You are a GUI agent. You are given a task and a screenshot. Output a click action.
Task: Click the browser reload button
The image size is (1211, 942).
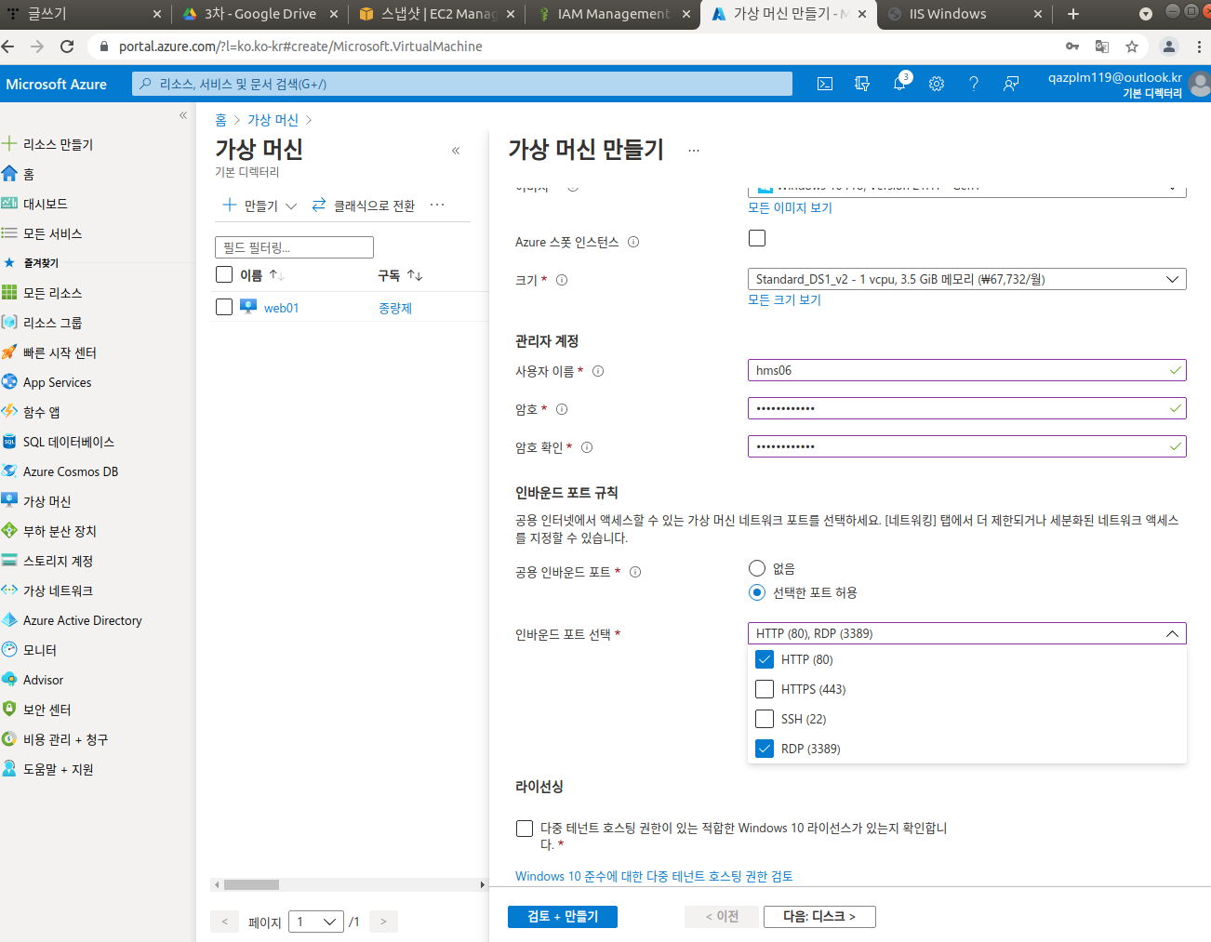tap(67, 46)
